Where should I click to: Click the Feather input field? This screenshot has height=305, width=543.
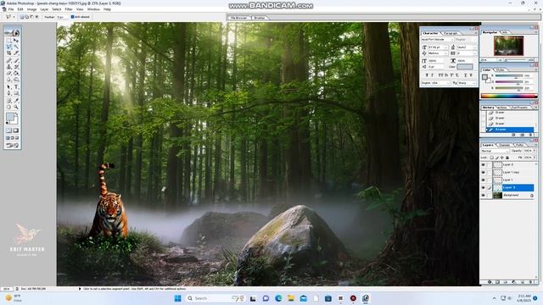click(x=62, y=17)
